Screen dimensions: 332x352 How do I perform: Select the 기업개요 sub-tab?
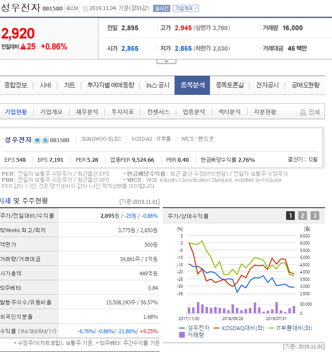[x=52, y=112]
